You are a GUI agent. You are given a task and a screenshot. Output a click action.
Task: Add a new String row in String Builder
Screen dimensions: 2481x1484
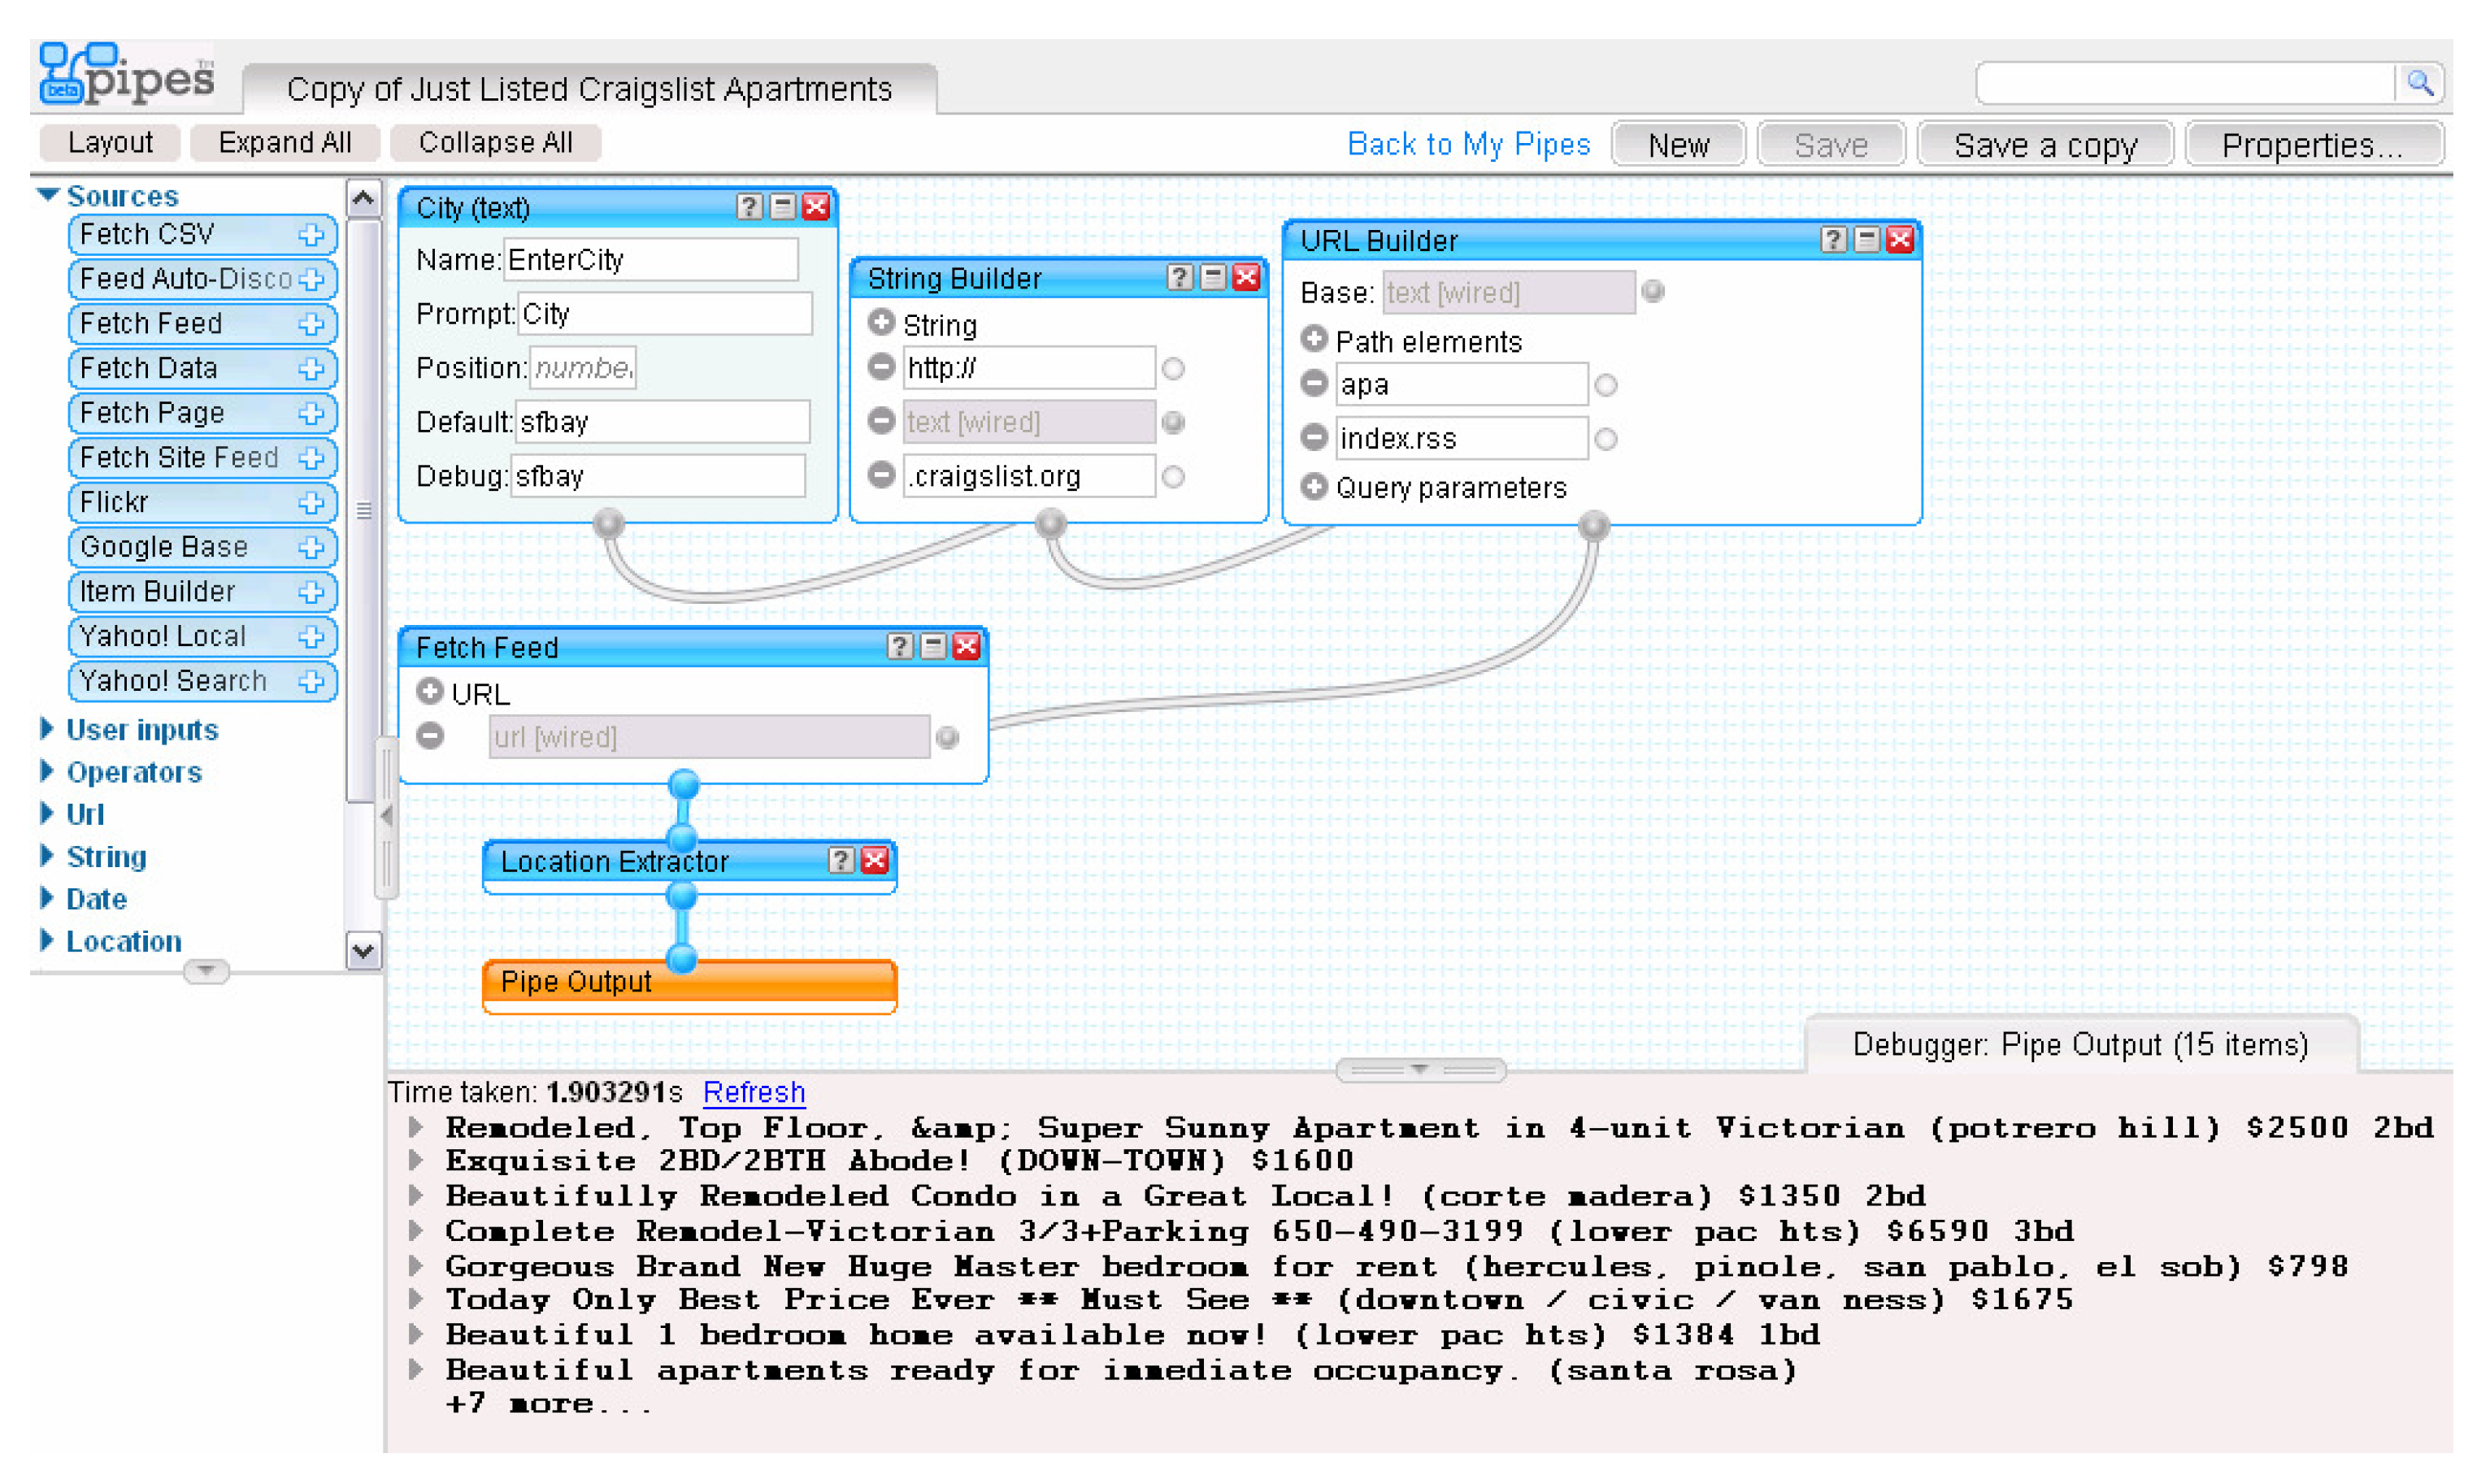click(x=881, y=323)
